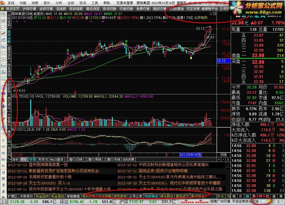Click the line trend chart icon in left toolbar
This screenshot has width=285, height=205.
point(3,27)
